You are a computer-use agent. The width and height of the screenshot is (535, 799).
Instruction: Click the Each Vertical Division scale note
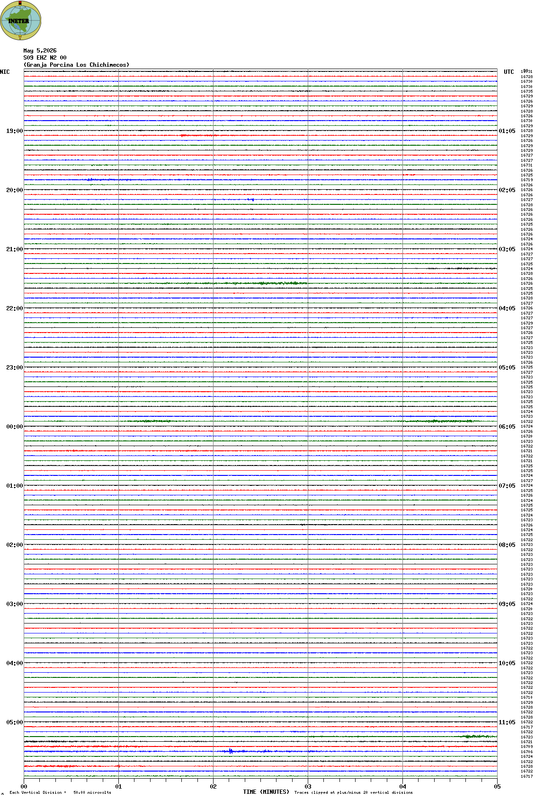60,792
